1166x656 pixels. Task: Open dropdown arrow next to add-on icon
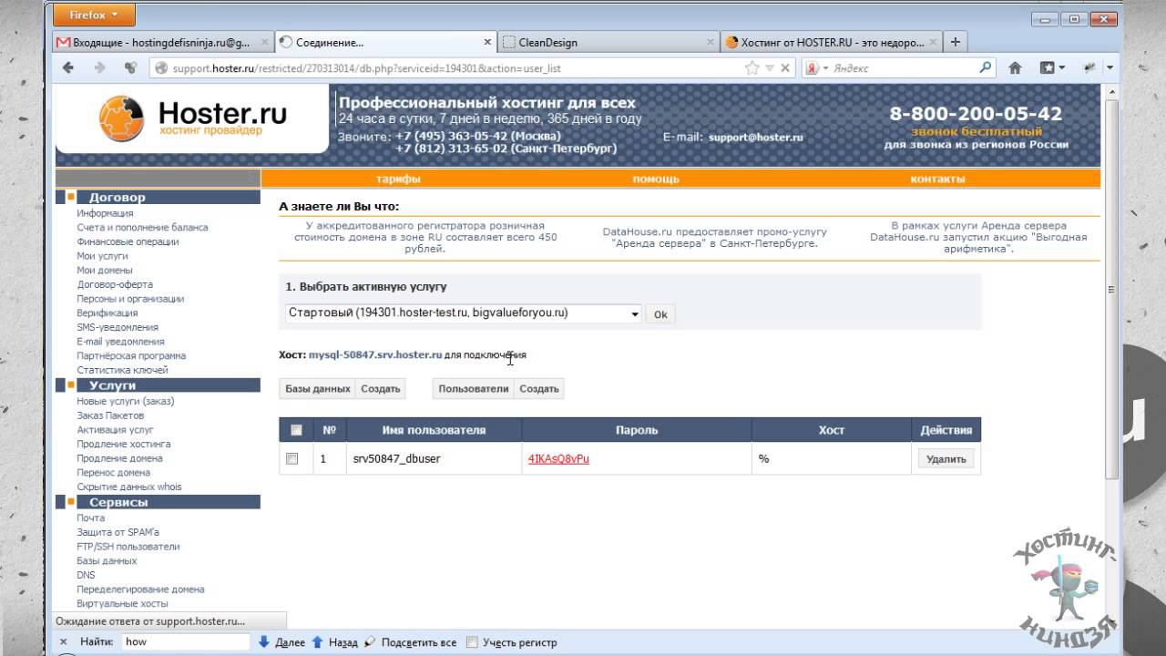click(1110, 67)
